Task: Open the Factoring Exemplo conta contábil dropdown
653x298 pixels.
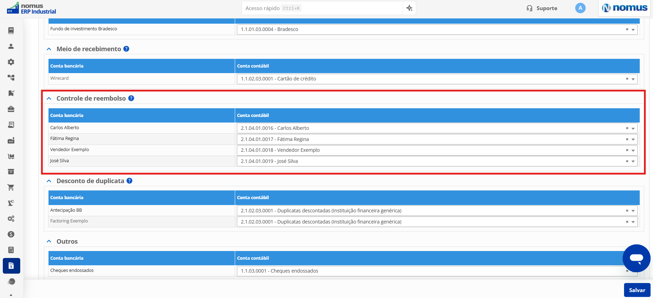Action: (633, 222)
